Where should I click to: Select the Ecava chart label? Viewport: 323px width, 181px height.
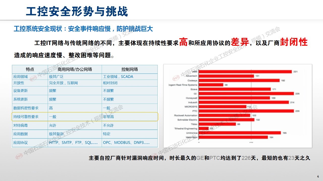click(x=194, y=89)
